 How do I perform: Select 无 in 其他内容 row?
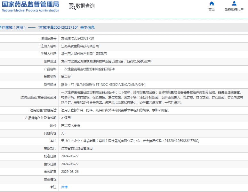click(63, 133)
